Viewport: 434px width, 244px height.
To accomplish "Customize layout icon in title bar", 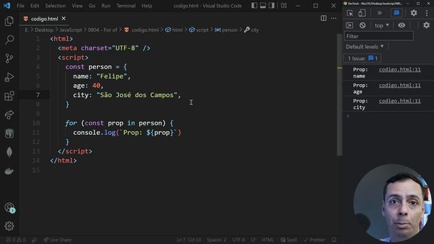I will coord(284,5).
